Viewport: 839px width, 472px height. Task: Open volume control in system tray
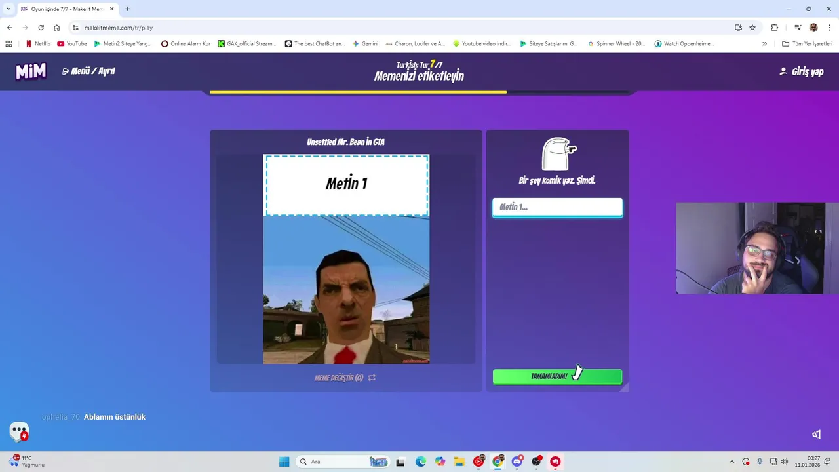click(x=785, y=462)
